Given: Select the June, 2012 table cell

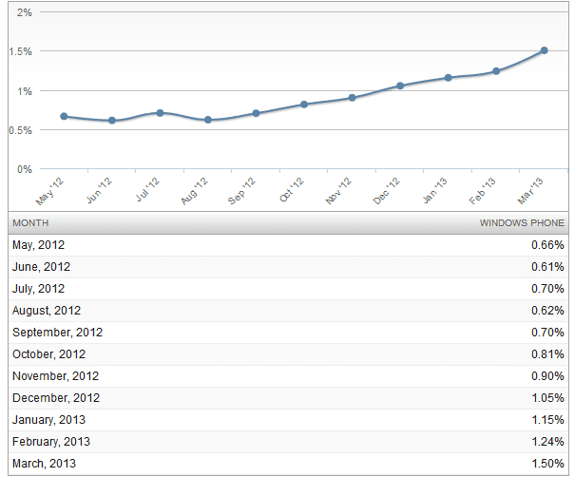Looking at the screenshot, I should pos(41,267).
